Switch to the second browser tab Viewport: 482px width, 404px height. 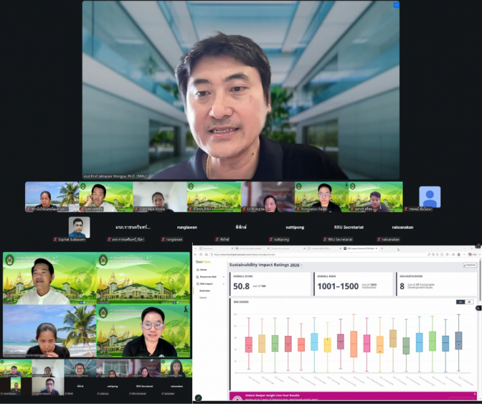pyautogui.click(x=252, y=249)
